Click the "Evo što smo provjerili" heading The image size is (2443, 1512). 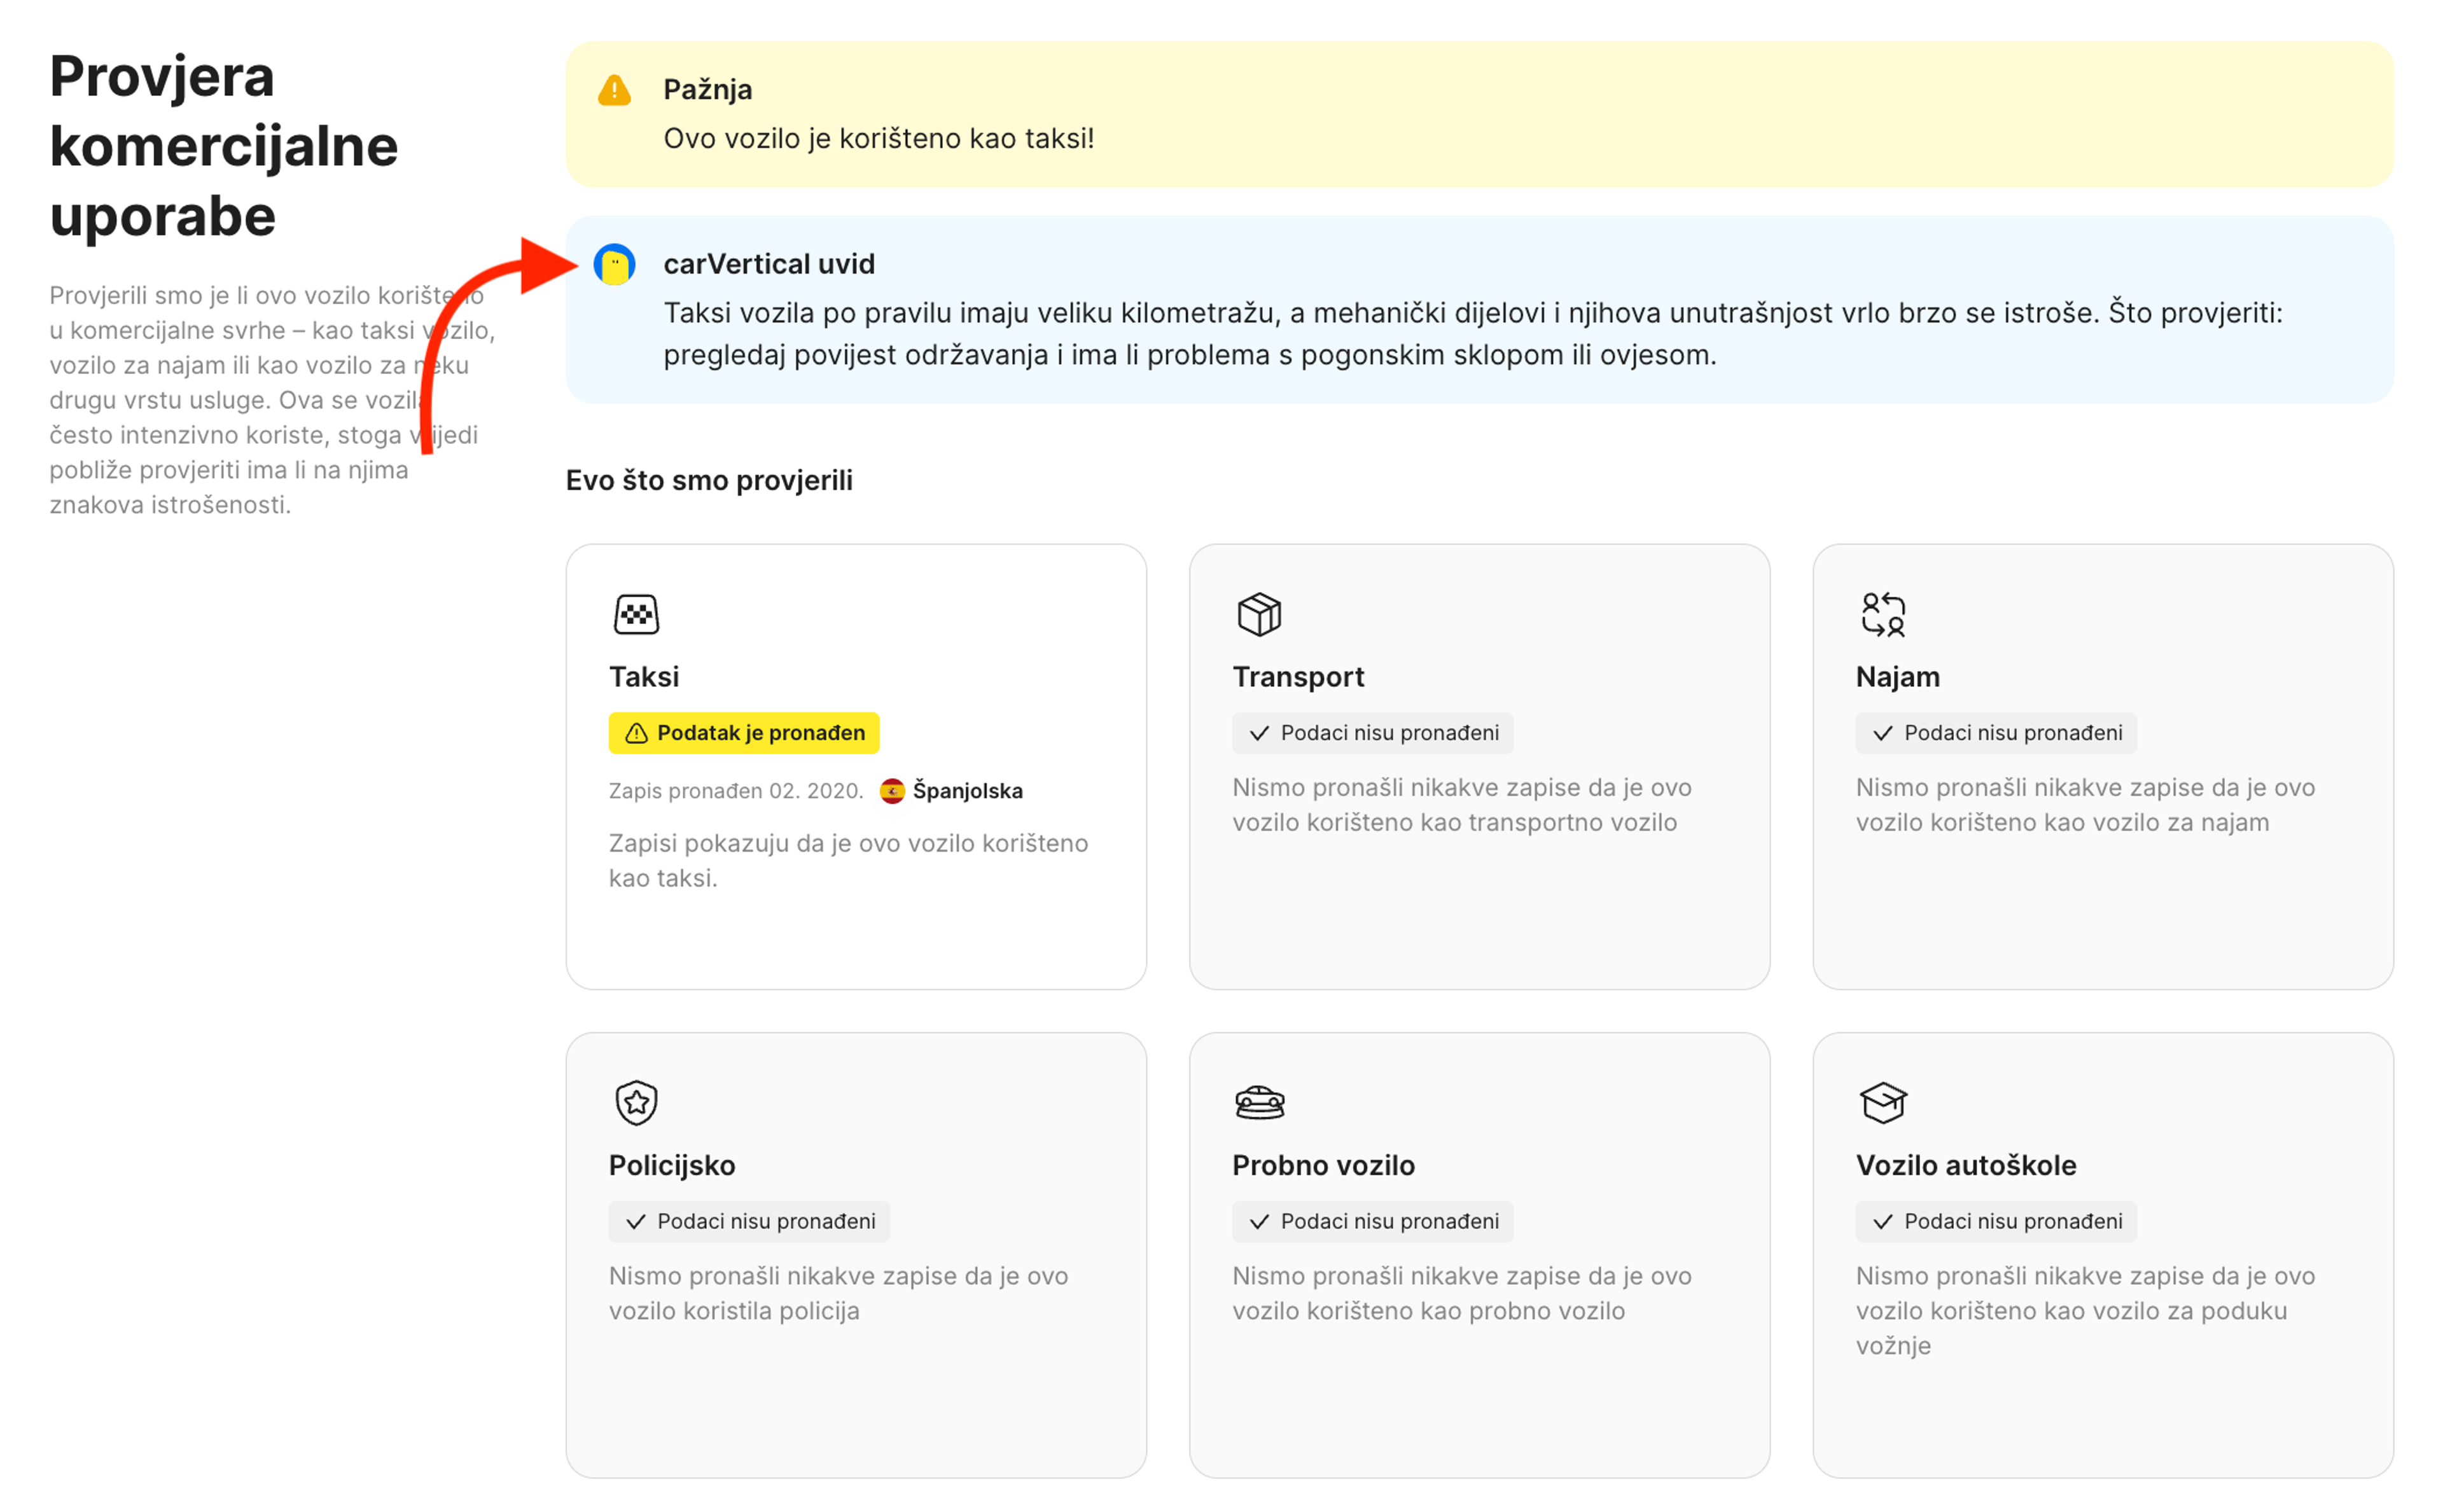709,480
